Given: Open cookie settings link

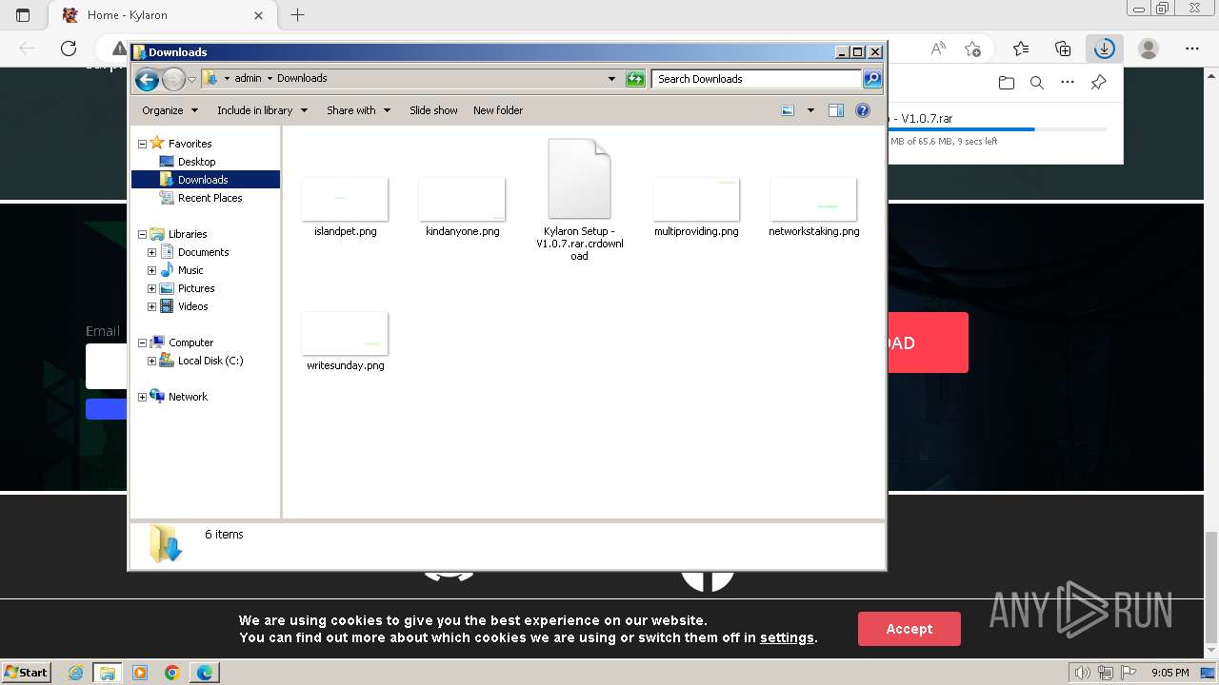Looking at the screenshot, I should pos(787,637).
